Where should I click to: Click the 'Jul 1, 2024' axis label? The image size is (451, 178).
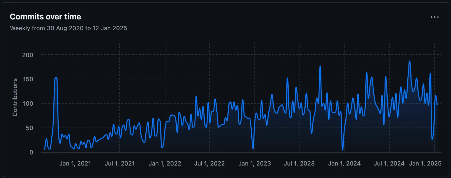pyautogui.click(x=389, y=163)
